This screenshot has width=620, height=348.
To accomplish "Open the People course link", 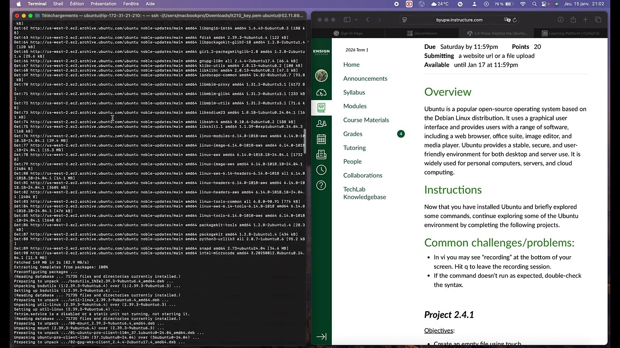I will point(352,161).
